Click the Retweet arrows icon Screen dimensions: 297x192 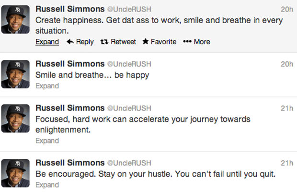pyautogui.click(x=104, y=42)
